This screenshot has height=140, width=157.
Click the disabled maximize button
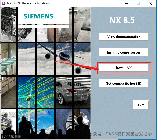point(138,3)
